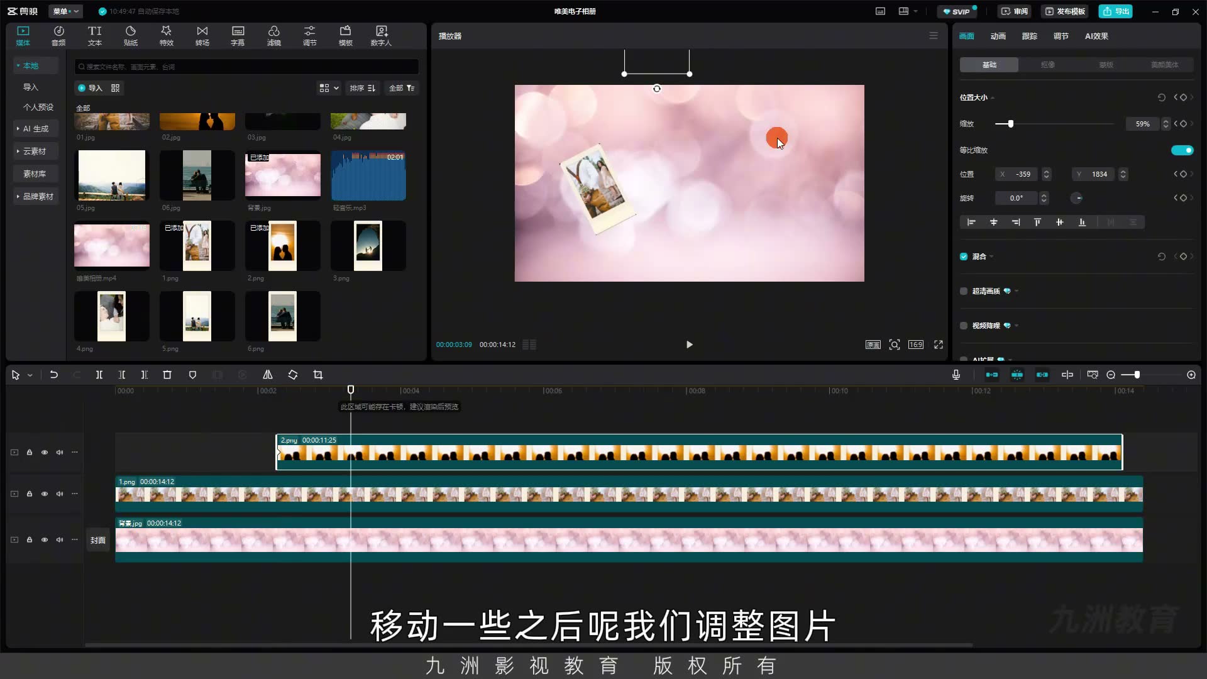Viewport: 1207px width, 679px height.
Task: Open the 调节 adjustment panel in top toolbar
Action: point(310,36)
